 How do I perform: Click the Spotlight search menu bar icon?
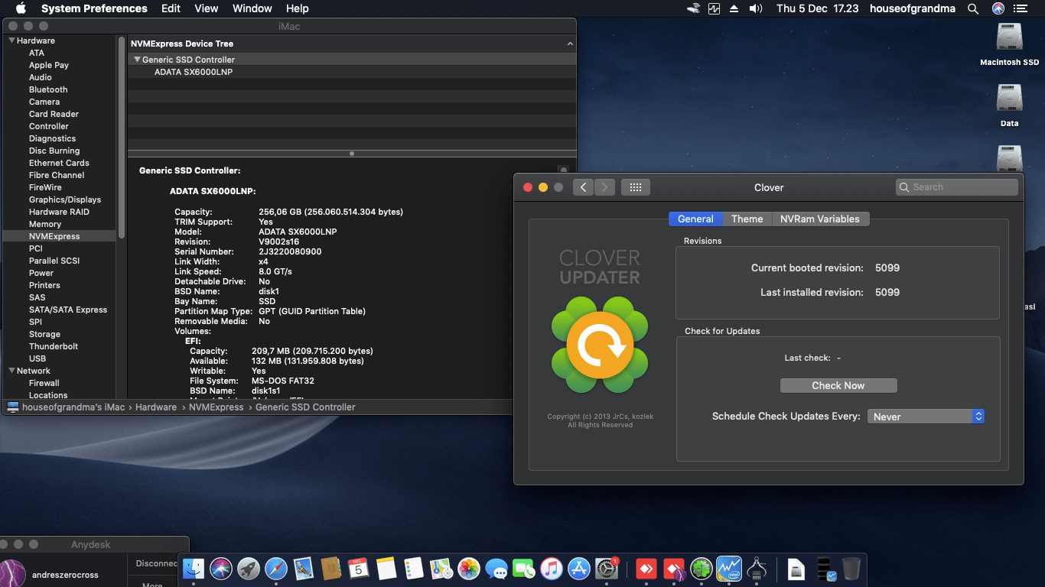point(973,8)
